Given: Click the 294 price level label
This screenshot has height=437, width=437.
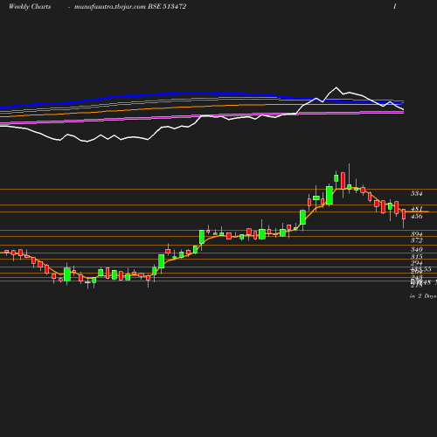Looking at the screenshot, I should [x=416, y=263].
